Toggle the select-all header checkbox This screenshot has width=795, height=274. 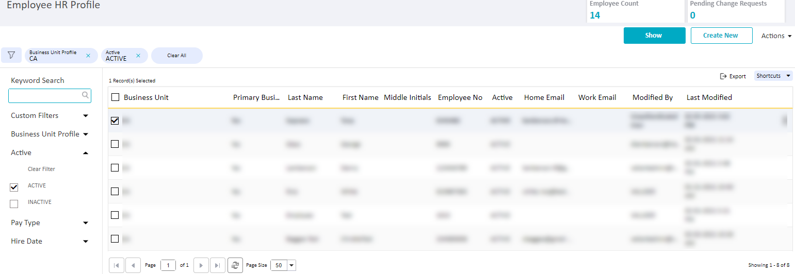pos(115,97)
